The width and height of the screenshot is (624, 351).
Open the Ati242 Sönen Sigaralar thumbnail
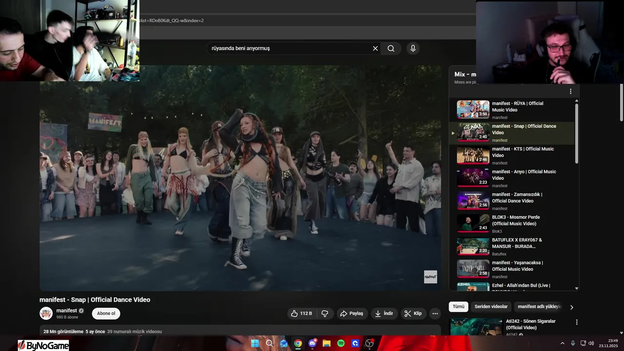[476, 327]
